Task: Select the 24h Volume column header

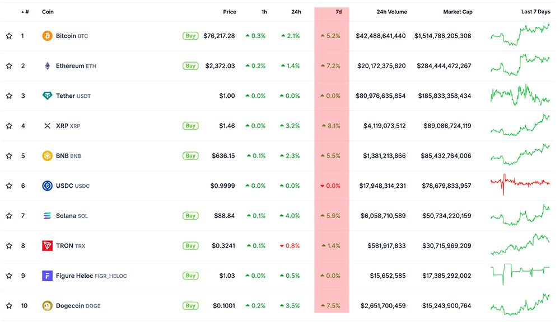Action: tap(391, 11)
